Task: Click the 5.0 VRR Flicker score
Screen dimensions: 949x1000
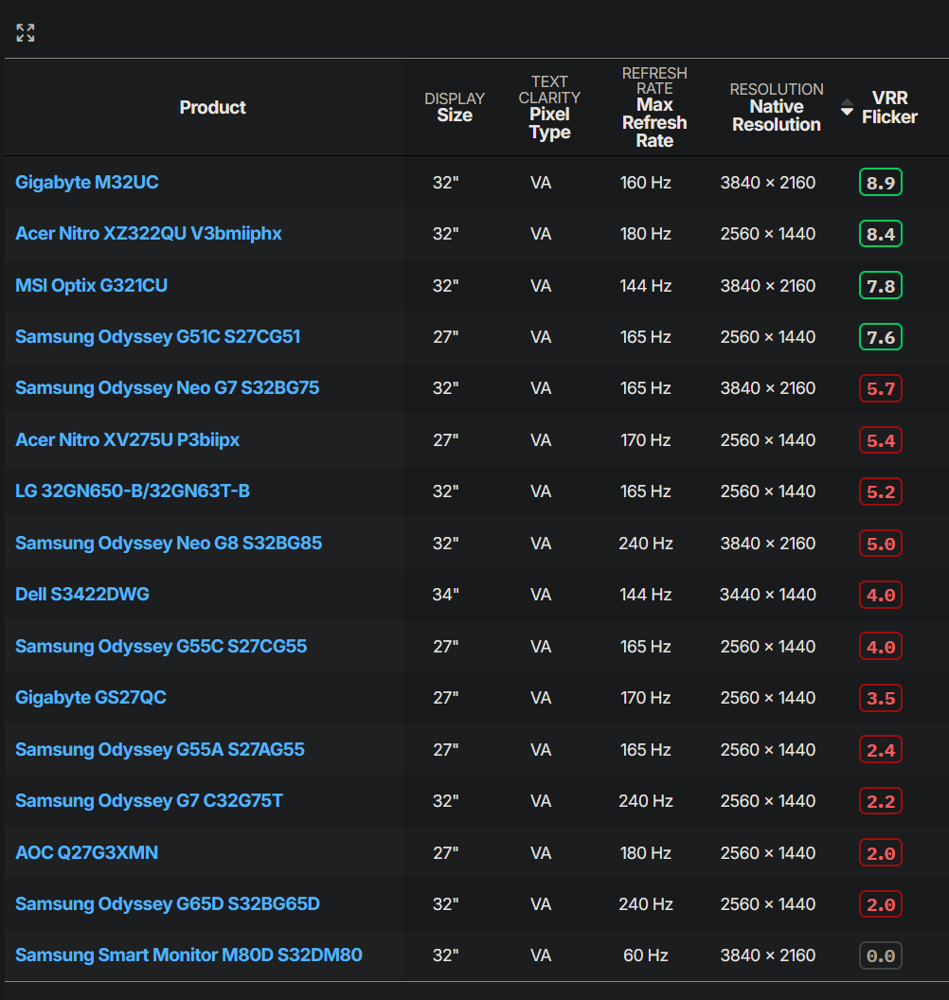Action: pyautogui.click(x=881, y=544)
